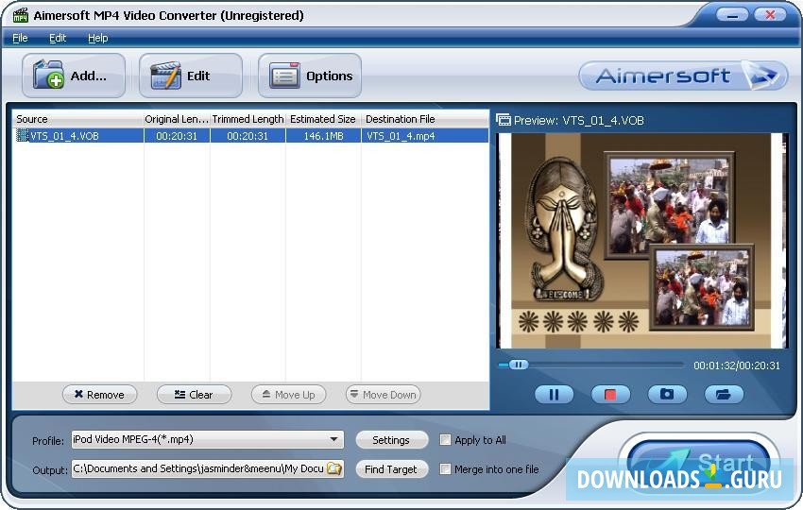Click the VTS_01_4.mp4 destination cell
The width and height of the screenshot is (803, 510).
pos(425,136)
